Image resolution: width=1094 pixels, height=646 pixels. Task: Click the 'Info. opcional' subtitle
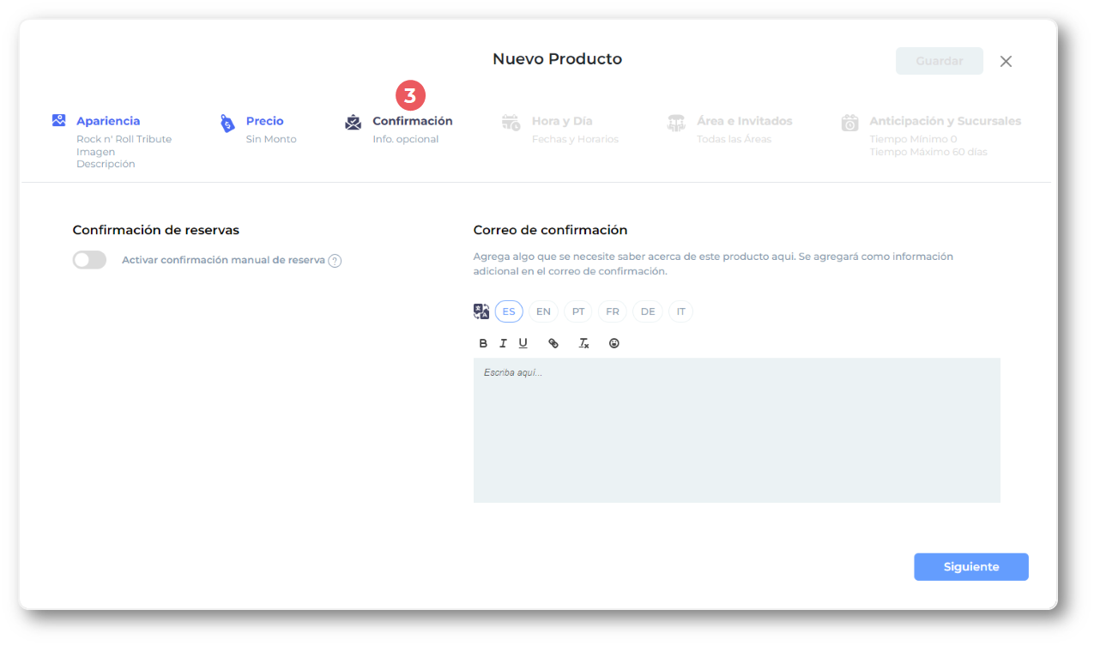(x=406, y=139)
